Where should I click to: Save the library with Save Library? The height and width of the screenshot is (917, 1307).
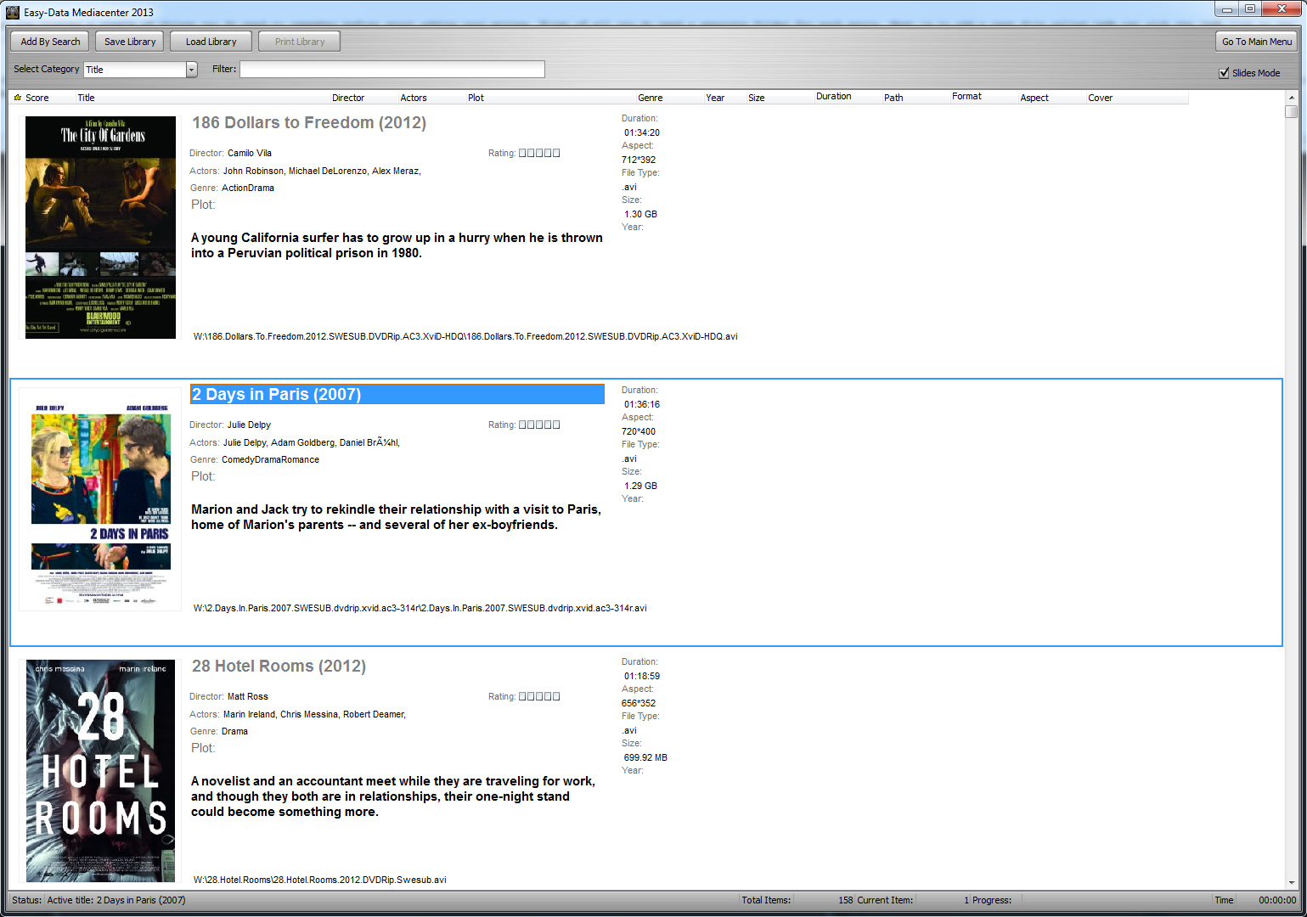coord(130,42)
